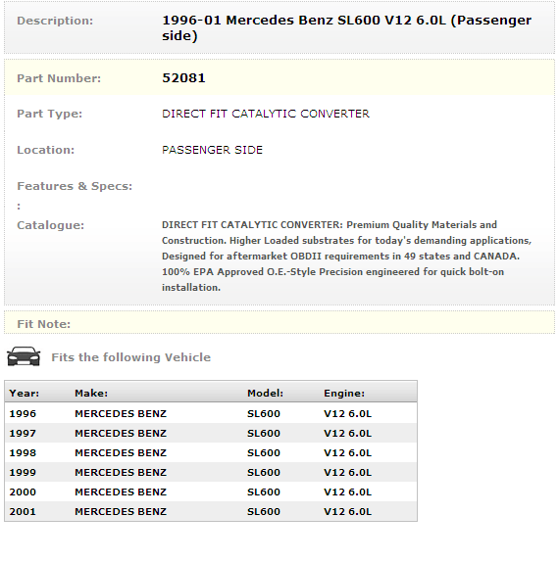559x562 pixels.
Task: Click the DIRECT FIT CATALYTIC CONVERTER part type
Action: pos(266,114)
